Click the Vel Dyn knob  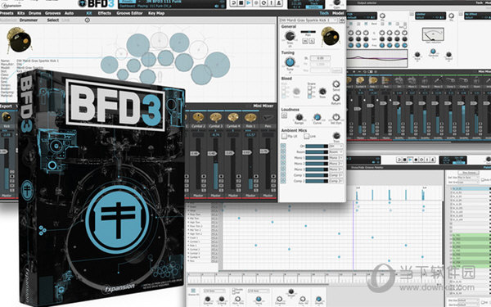click(x=336, y=117)
